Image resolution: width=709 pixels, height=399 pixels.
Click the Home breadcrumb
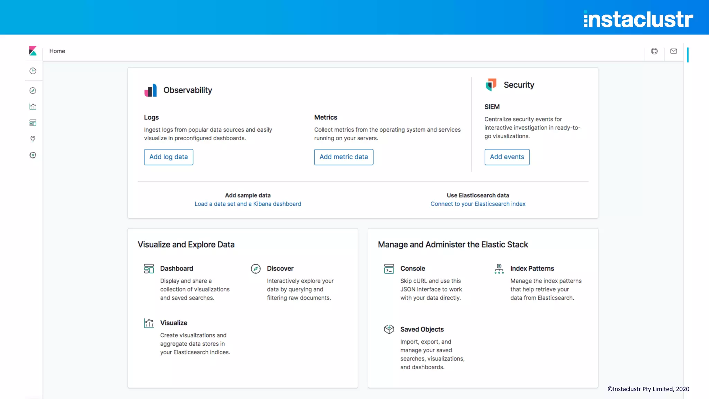pos(57,51)
